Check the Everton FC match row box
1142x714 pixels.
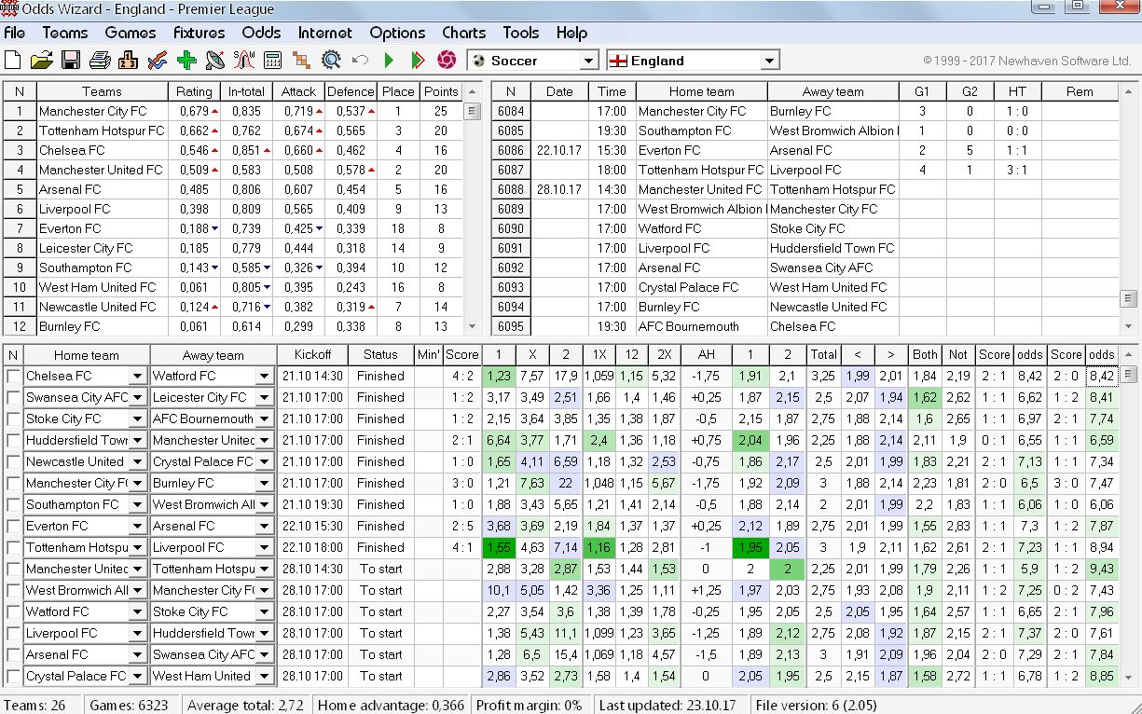tap(13, 526)
